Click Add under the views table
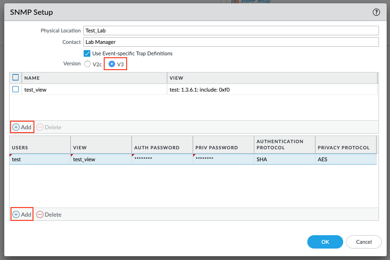Screen dimensions: 390x260 [x=22, y=127]
